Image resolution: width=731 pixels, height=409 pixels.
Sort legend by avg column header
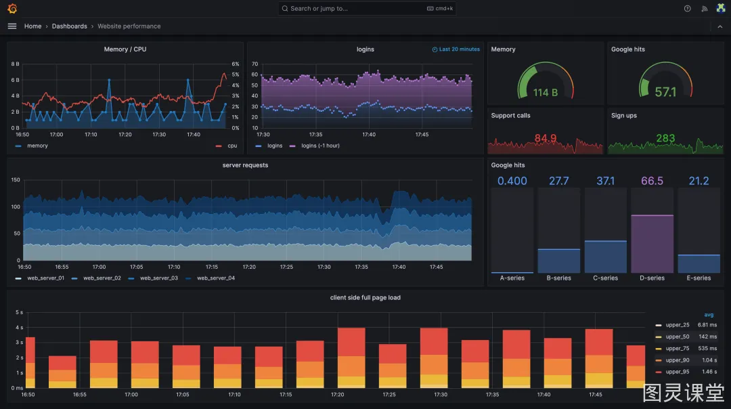coord(709,315)
